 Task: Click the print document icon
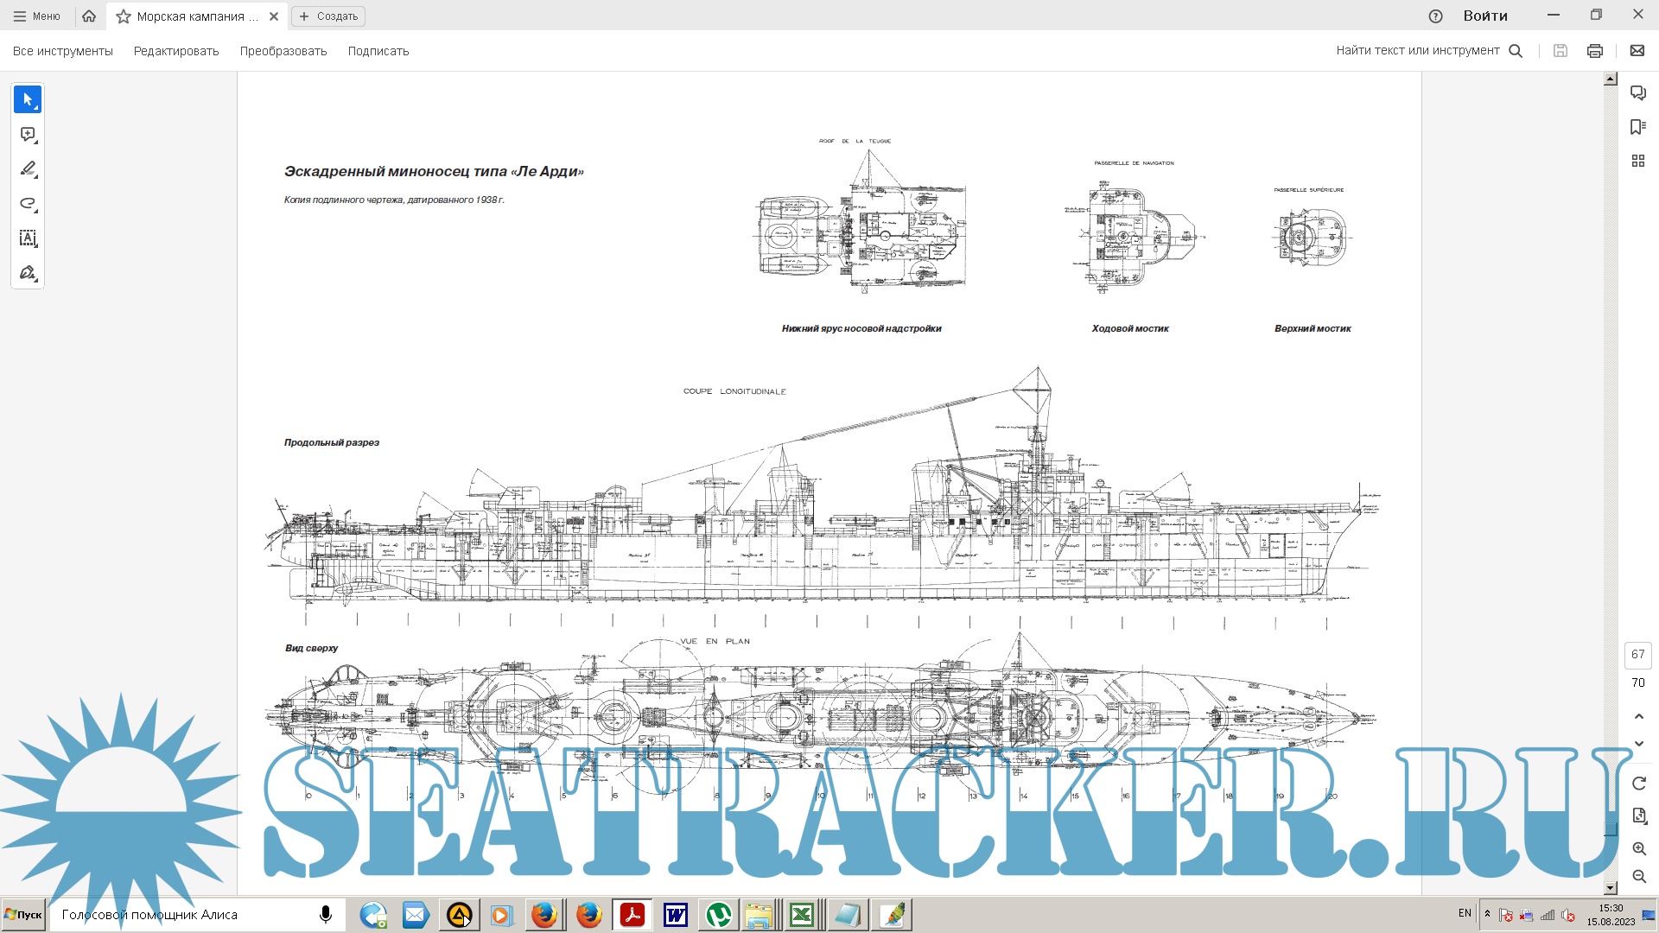(x=1595, y=51)
